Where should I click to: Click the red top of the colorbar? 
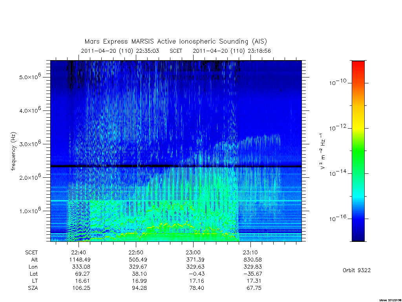click(x=358, y=66)
